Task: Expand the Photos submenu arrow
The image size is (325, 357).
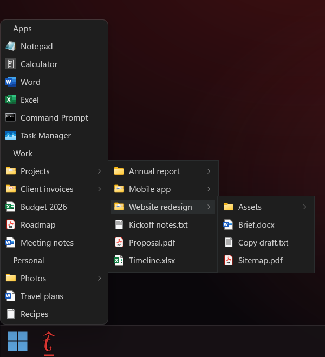Action: tap(100, 278)
